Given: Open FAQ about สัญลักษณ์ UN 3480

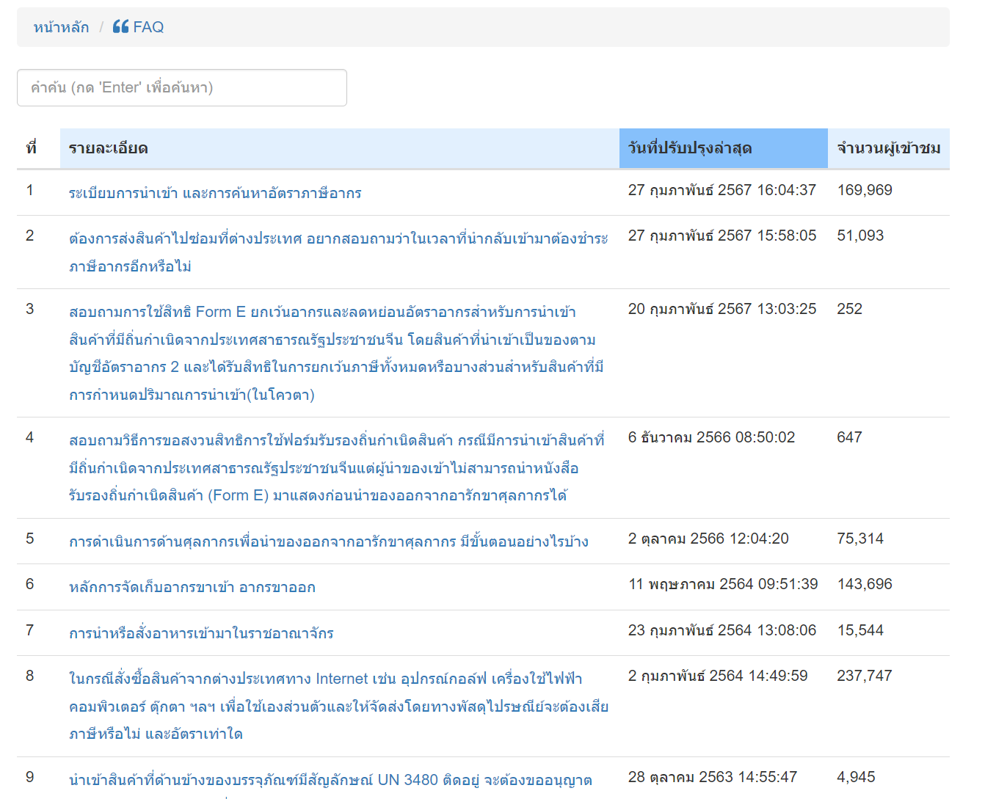Looking at the screenshot, I should pos(330,781).
